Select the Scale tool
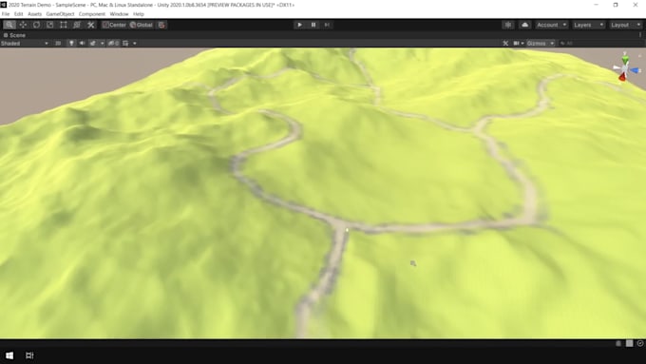The height and width of the screenshot is (364, 646). (49, 25)
